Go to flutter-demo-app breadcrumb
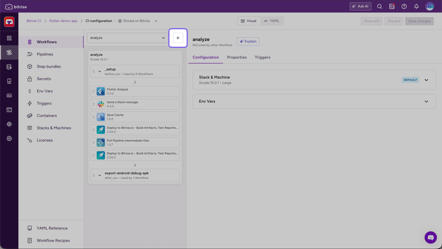 pos(63,21)
